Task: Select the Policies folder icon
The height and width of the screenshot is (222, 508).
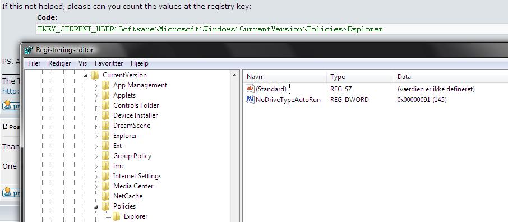Action: pos(105,206)
